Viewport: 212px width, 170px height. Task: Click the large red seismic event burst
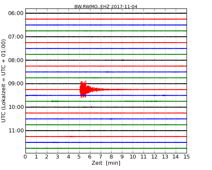[83, 89]
